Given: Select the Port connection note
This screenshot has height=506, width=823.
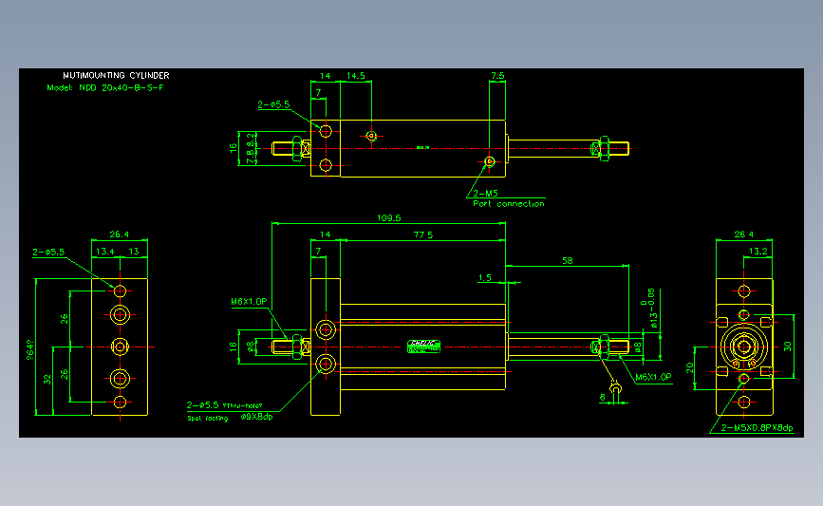Looking at the screenshot, I should pos(509,204).
